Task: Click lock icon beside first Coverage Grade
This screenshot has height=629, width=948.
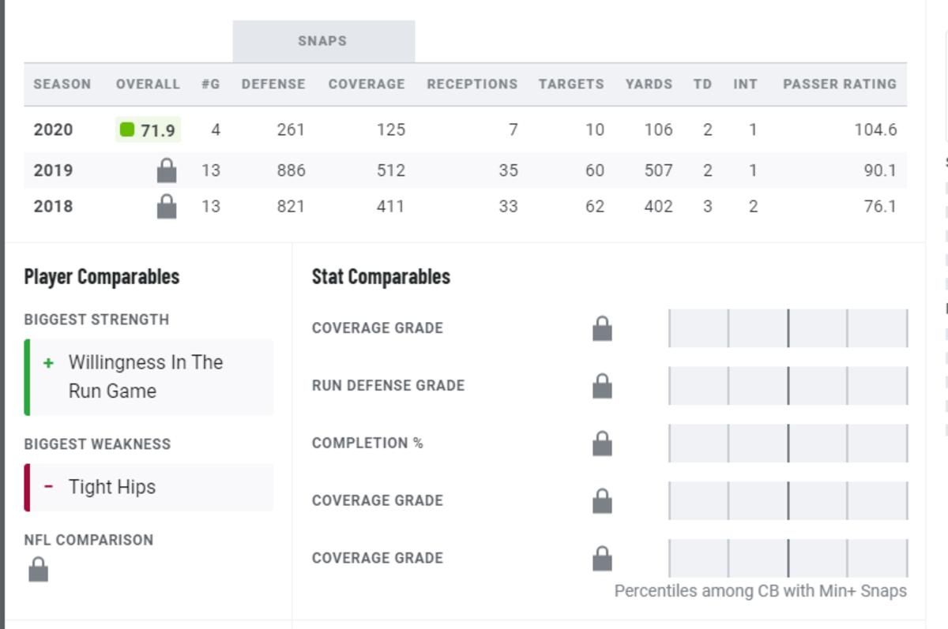Action: [602, 328]
